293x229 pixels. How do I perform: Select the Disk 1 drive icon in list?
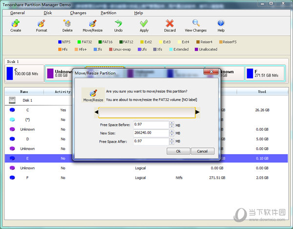point(12,100)
